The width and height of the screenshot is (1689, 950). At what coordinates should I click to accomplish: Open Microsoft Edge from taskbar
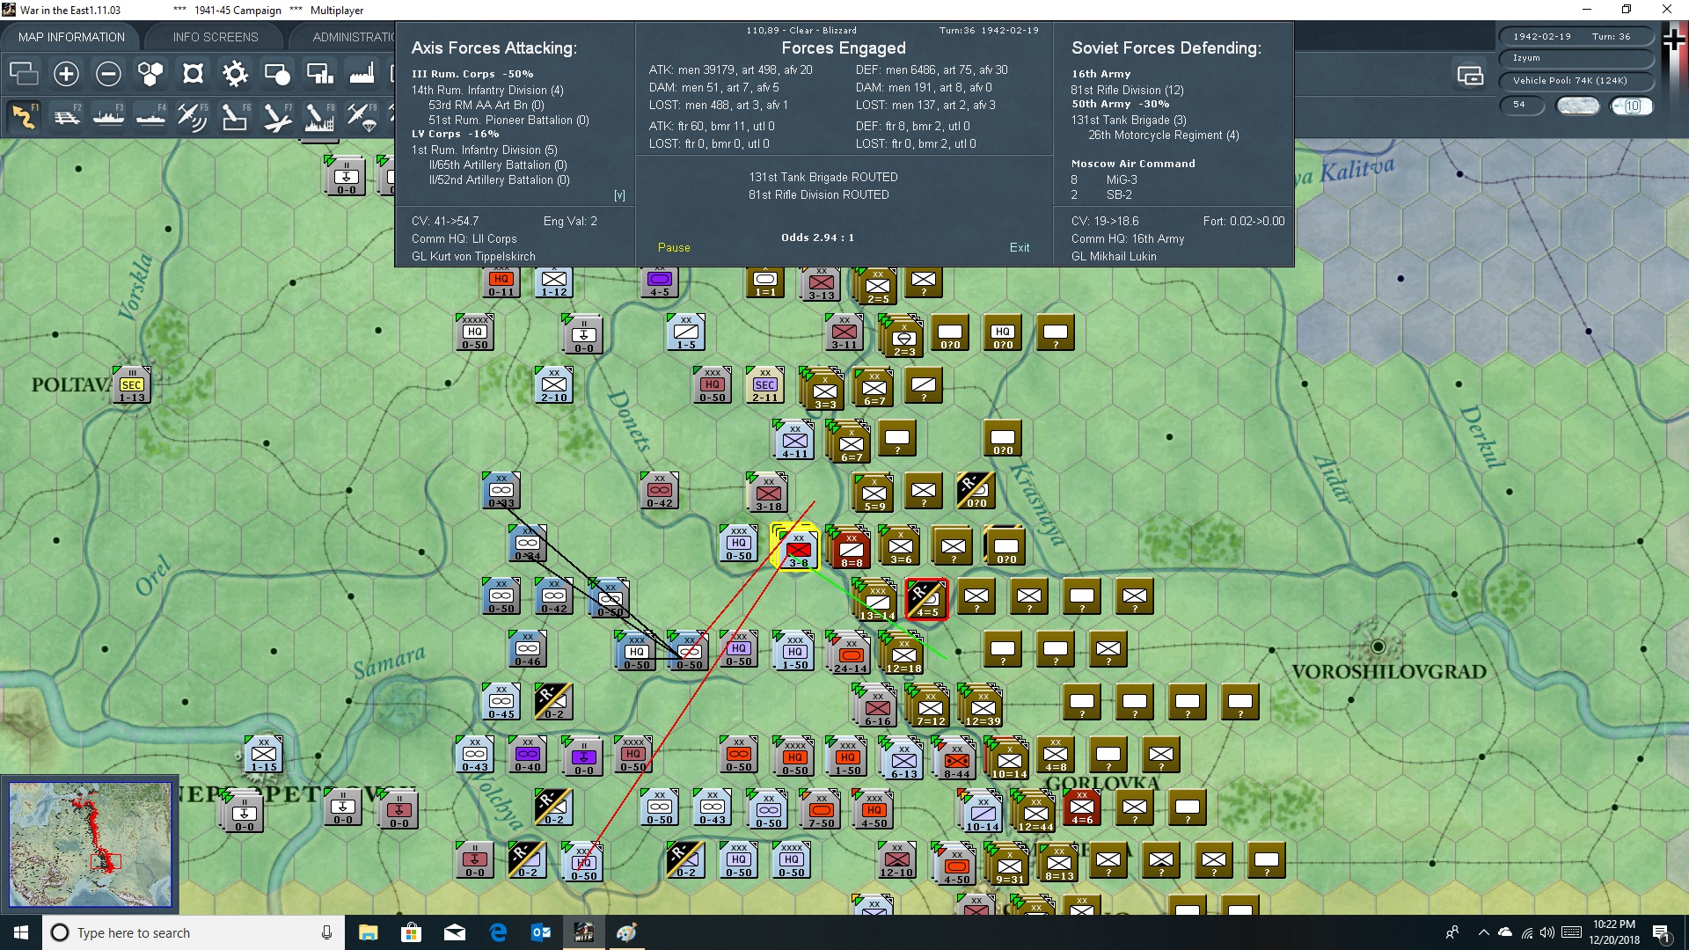[x=498, y=932]
